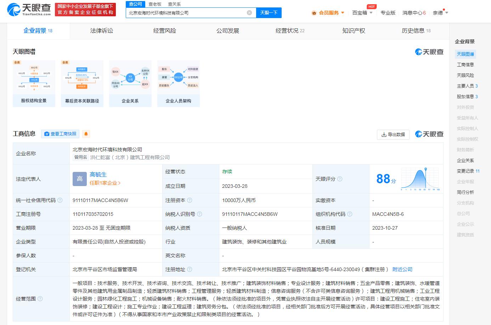Click approval date 2023-10-27

click(x=385, y=228)
